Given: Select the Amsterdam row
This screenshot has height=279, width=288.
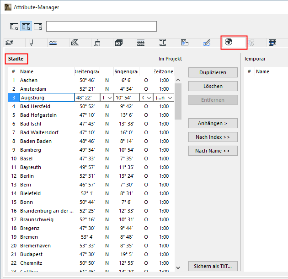Looking at the screenshot, I should (91, 89).
